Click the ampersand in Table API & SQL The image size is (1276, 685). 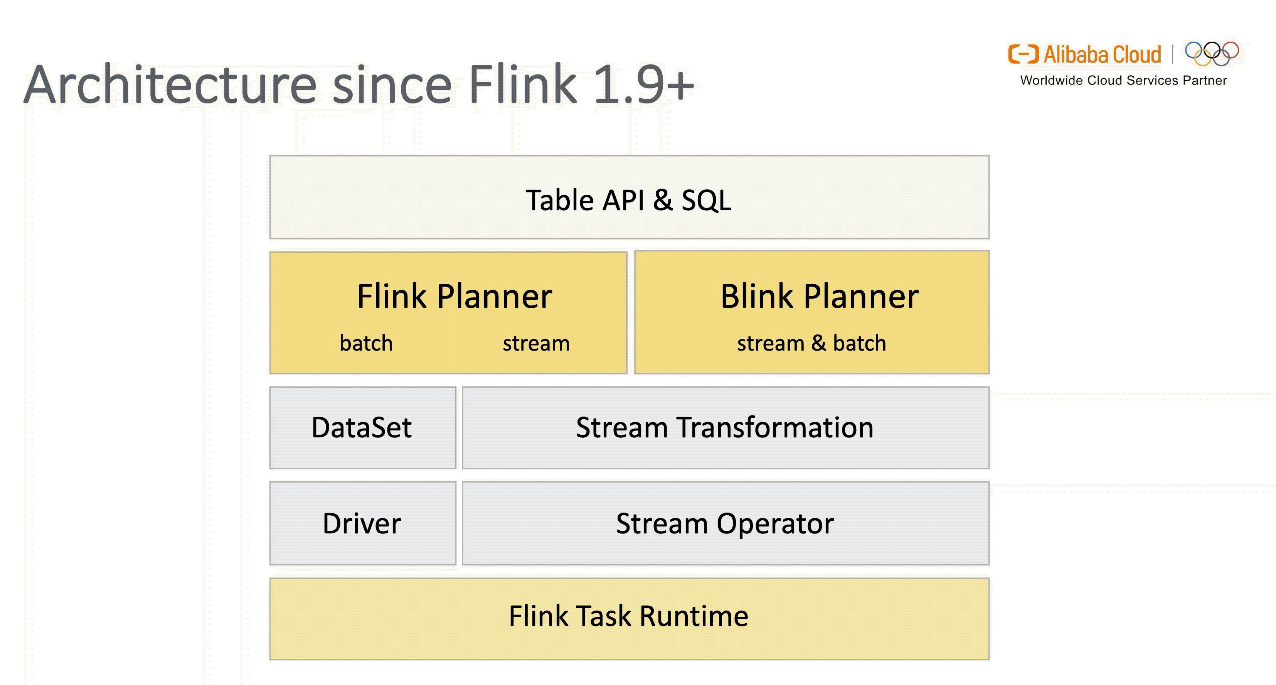[663, 200]
